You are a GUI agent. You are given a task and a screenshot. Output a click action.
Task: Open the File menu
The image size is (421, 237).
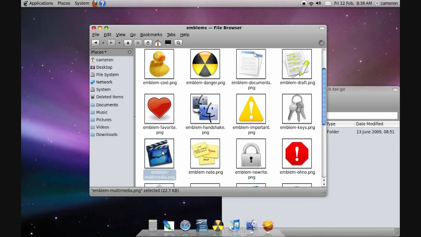pos(96,35)
